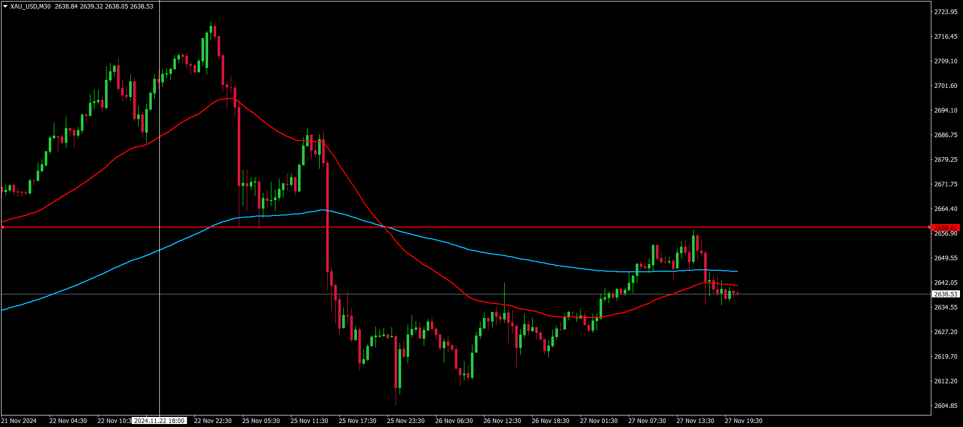
Task: Click the 27 Nov 01:30 time axis label
Action: tap(599, 421)
